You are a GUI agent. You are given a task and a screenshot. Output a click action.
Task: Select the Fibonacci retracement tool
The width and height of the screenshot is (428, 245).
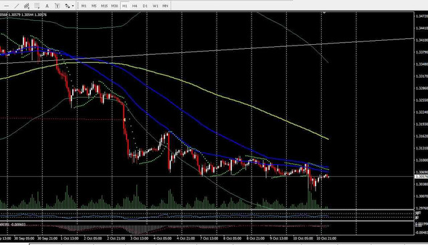pos(37,6)
